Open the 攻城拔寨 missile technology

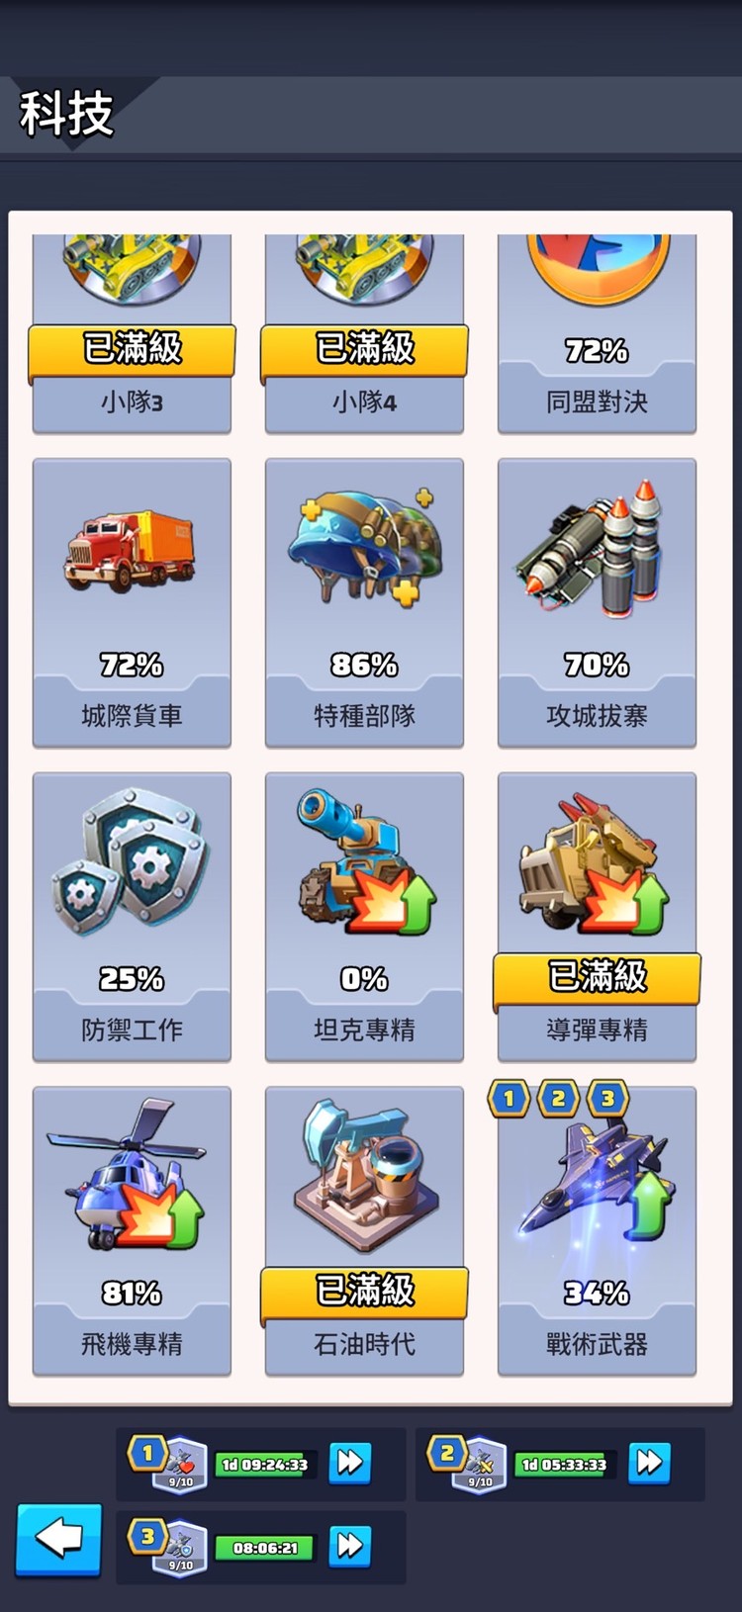597,602
